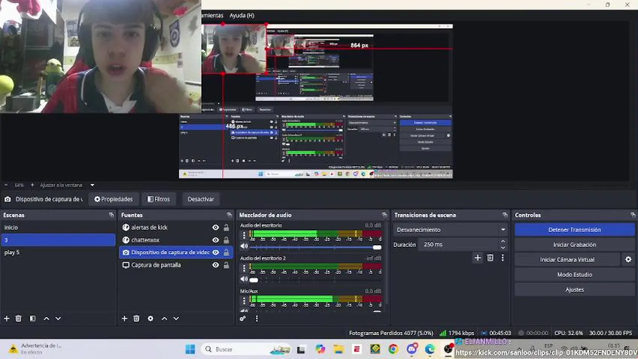
Task: Move the selected scene down
Action: 58,318
